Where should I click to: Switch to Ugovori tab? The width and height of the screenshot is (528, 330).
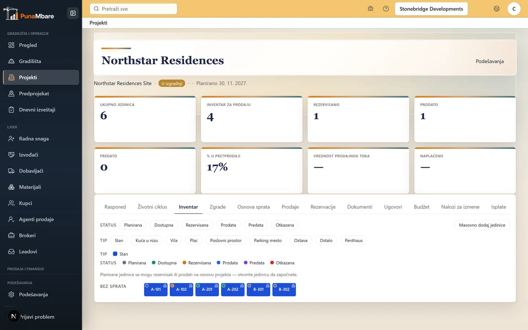click(x=393, y=207)
